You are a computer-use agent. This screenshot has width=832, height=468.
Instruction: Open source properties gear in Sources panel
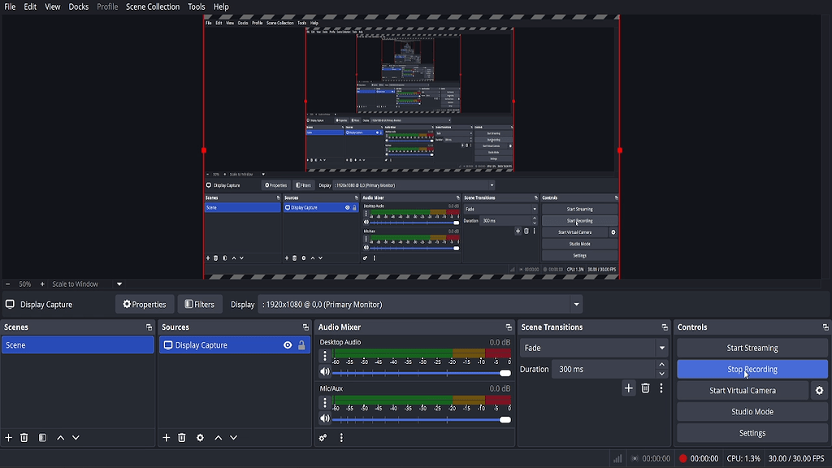[x=200, y=438]
